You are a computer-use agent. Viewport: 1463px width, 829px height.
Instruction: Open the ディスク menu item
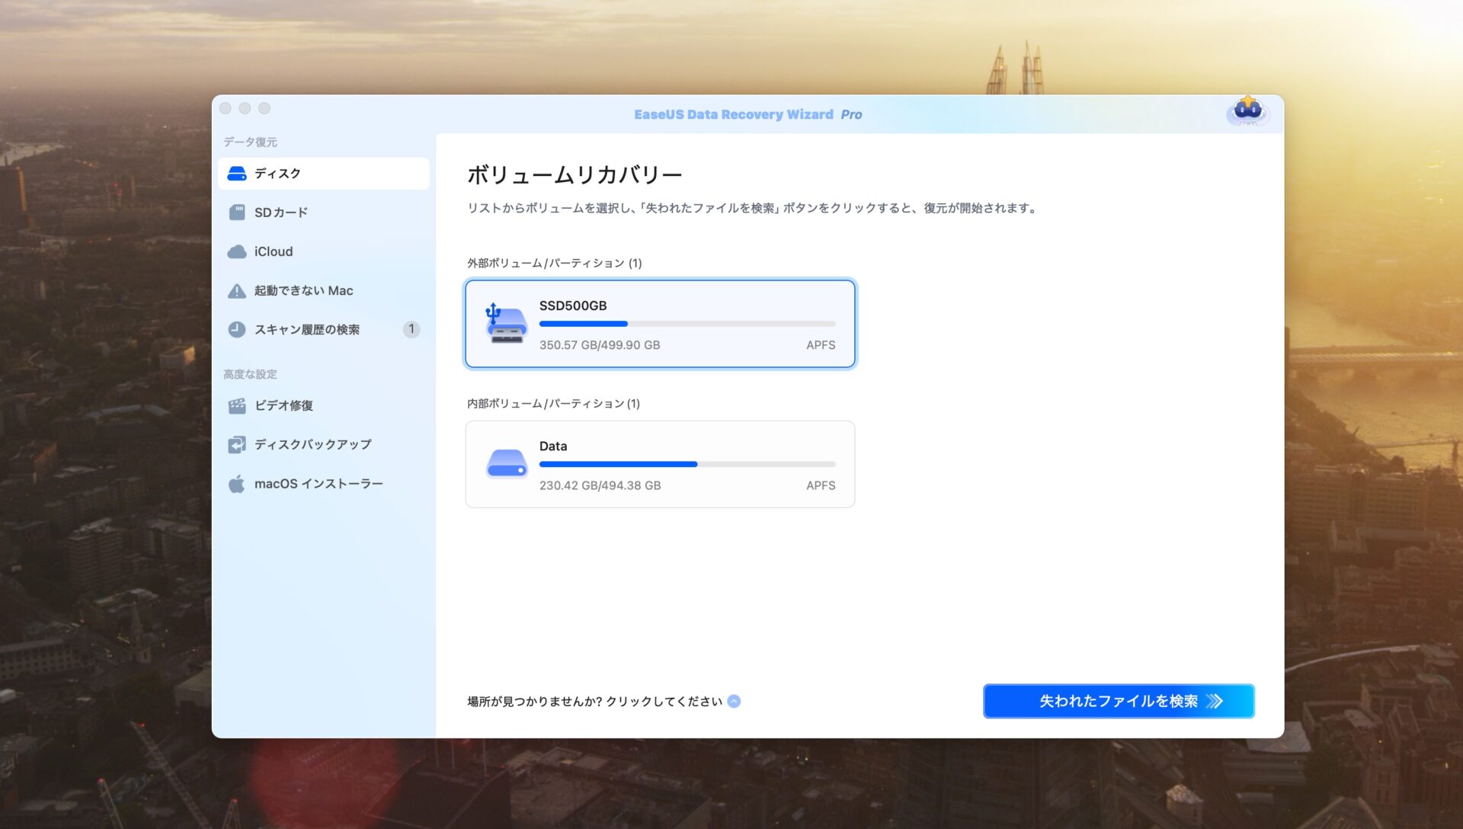324,174
